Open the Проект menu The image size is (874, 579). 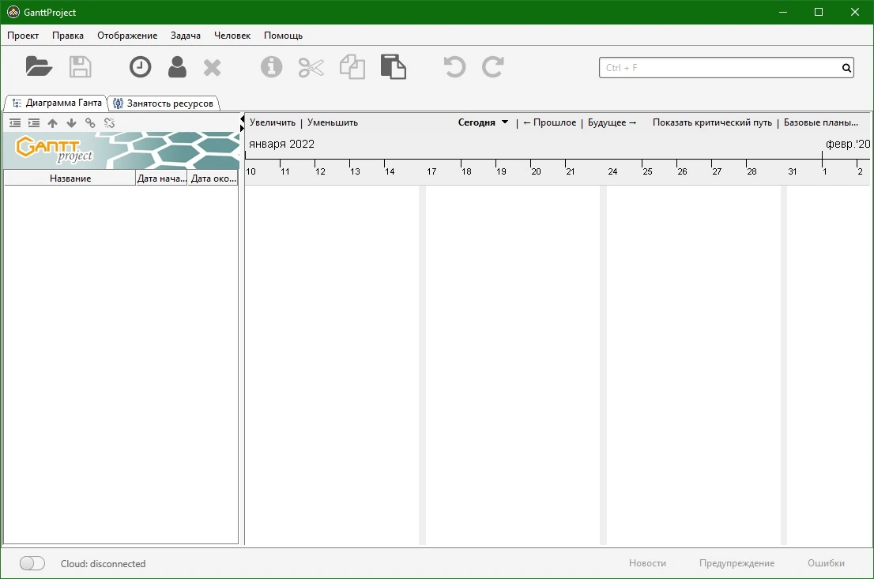[x=23, y=35]
